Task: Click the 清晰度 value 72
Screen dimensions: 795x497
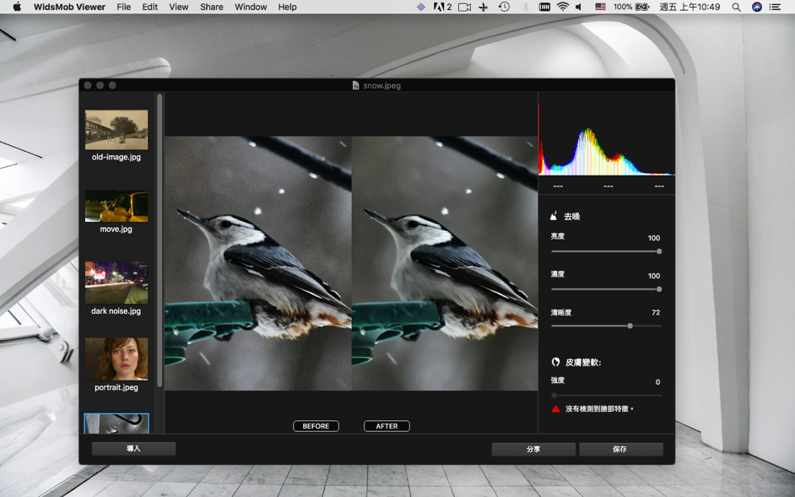Action: pyautogui.click(x=656, y=312)
